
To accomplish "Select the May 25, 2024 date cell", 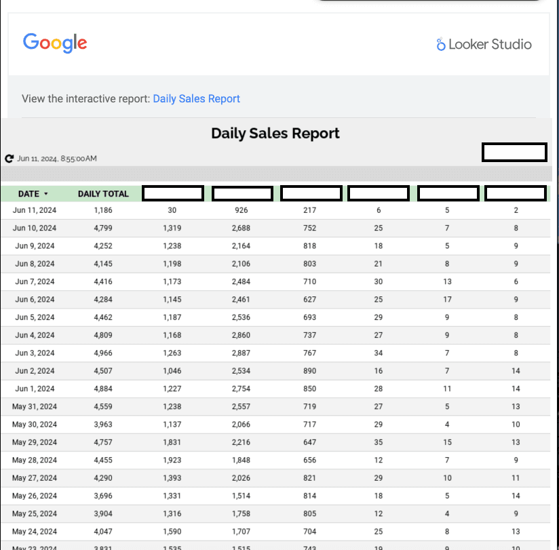I will click(x=35, y=513).
